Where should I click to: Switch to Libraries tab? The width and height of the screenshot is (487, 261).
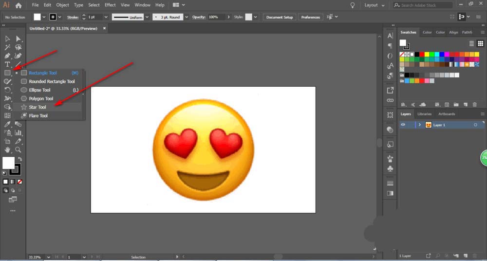click(x=424, y=114)
